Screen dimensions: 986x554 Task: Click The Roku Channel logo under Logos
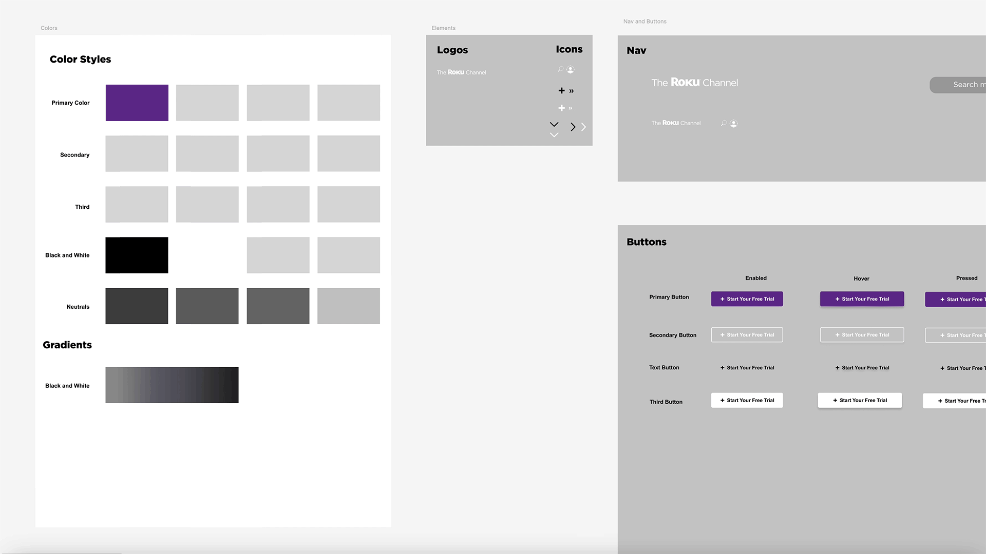pyautogui.click(x=461, y=72)
